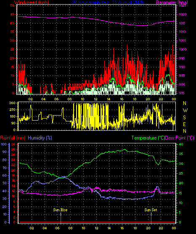This screenshot has height=234, width=196.
Task: Click the 975 barometer axis value
Action: click(182, 93)
